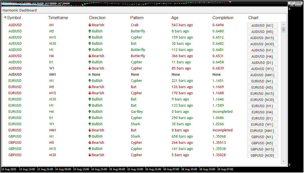The width and height of the screenshot is (304, 173).
Task: Select the EURUSD (W1) chart button
Action: tap(263, 125)
